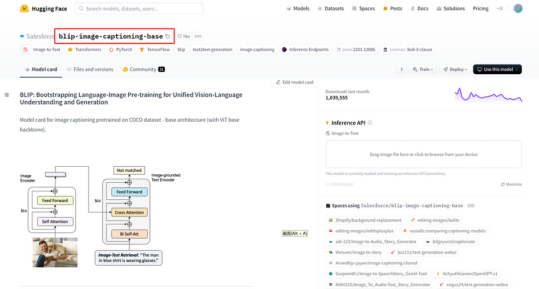This screenshot has height=289, width=539.
Task: Select the Image-to-Text tag
Action: coord(42,50)
